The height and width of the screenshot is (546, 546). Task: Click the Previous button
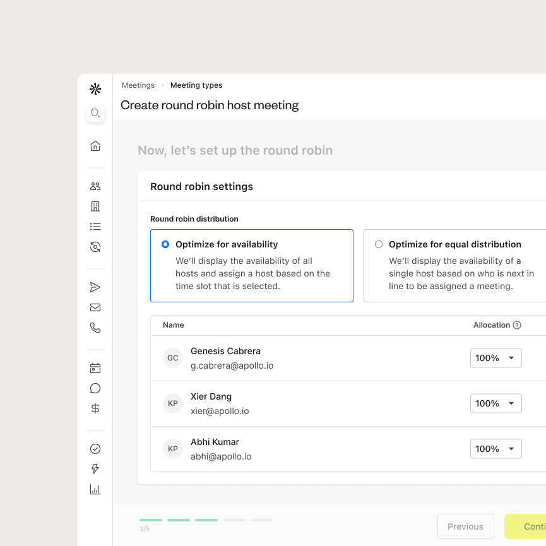point(465,526)
